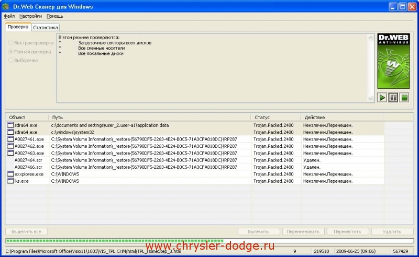The width and height of the screenshot is (419, 257).
Task: Maximize the Dr.Web Scanner window
Action: point(402,7)
